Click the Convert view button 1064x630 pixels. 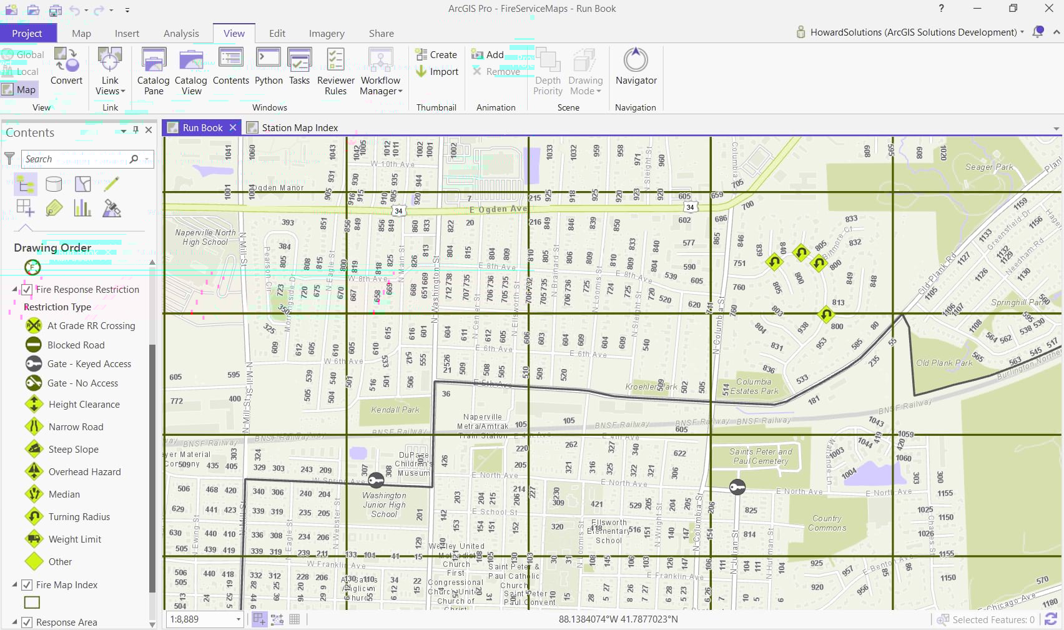click(66, 67)
